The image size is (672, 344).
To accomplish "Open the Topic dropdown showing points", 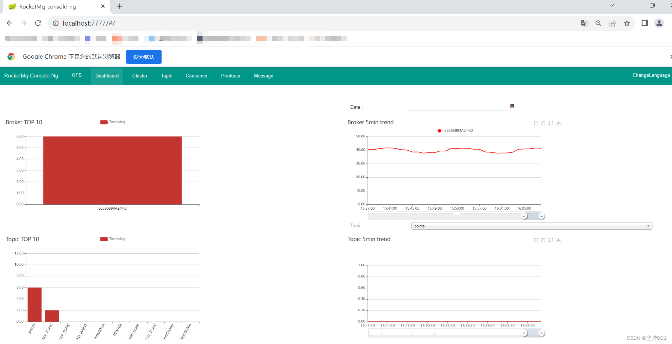I will click(532, 226).
